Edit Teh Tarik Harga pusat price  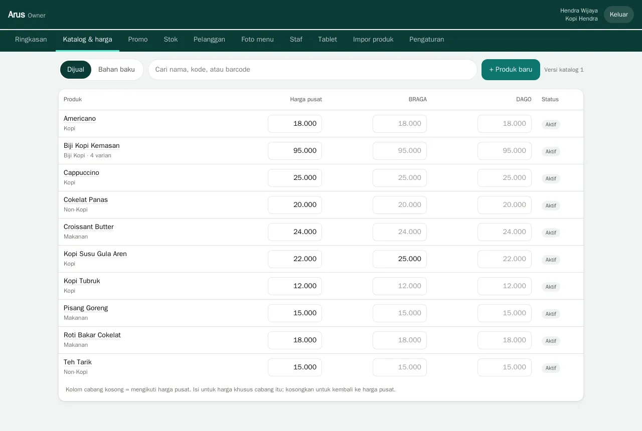point(295,367)
